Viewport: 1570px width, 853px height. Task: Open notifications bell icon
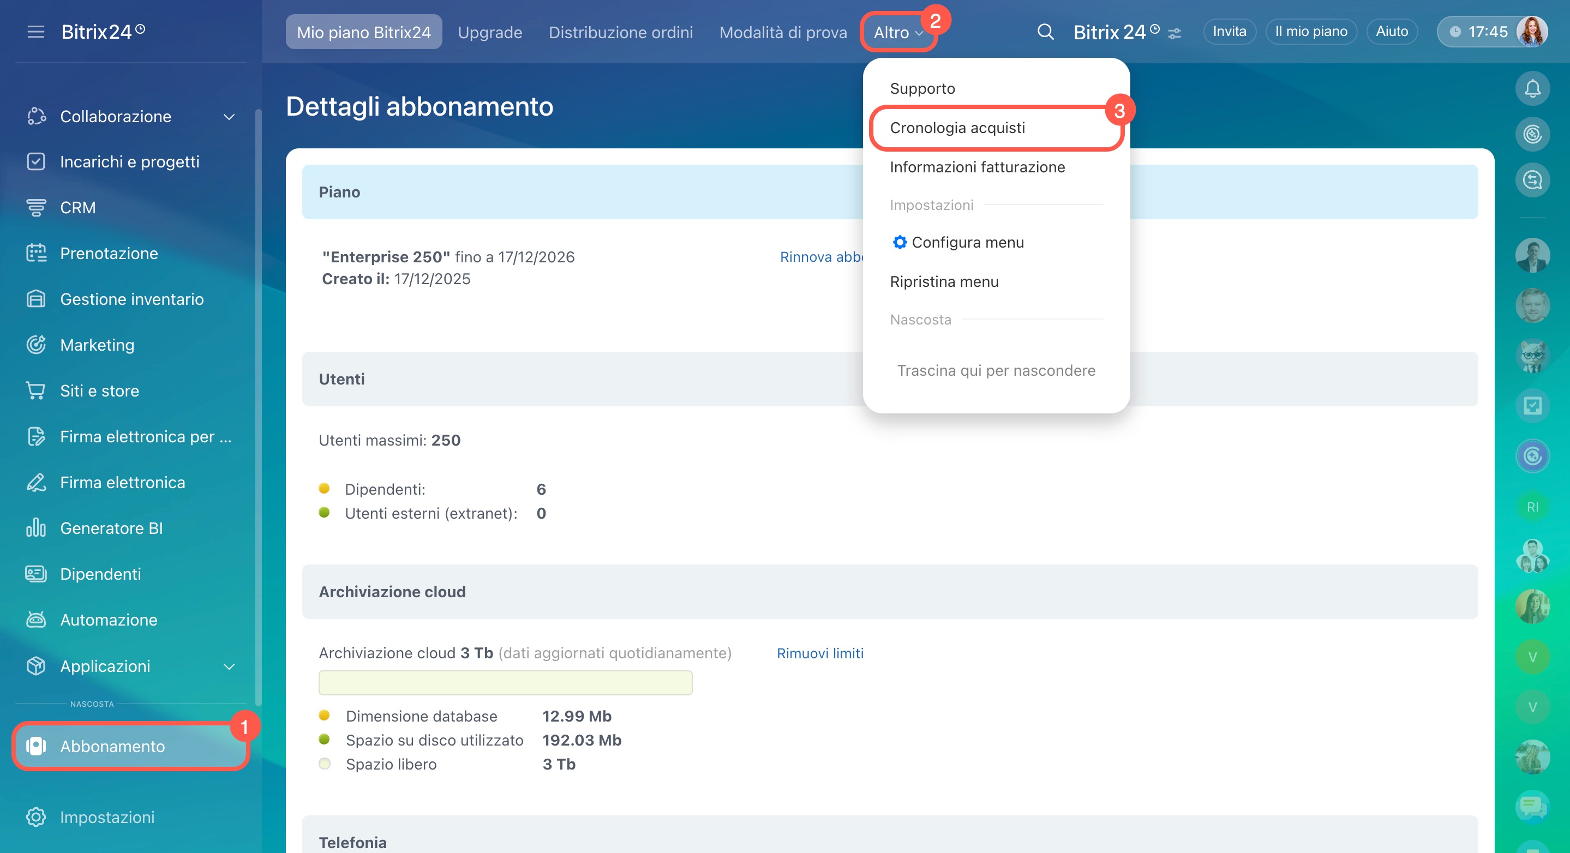[x=1532, y=89]
